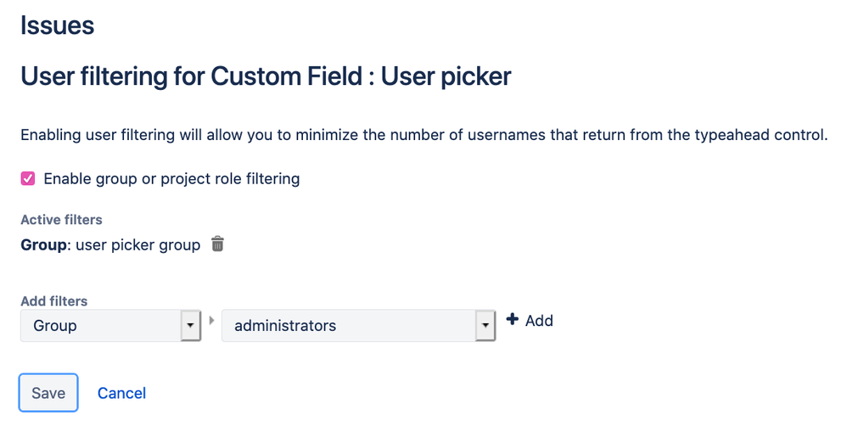847x432 pixels.
Task: Click the small triangle between the dropdowns
Action: tap(210, 321)
